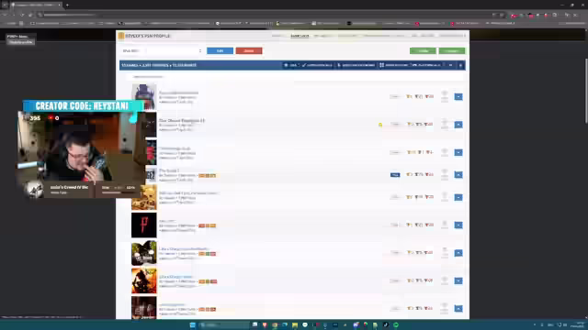The width and height of the screenshot is (588, 330).
Task: Expand the blue arrow button on the first game row
Action: 458,96
